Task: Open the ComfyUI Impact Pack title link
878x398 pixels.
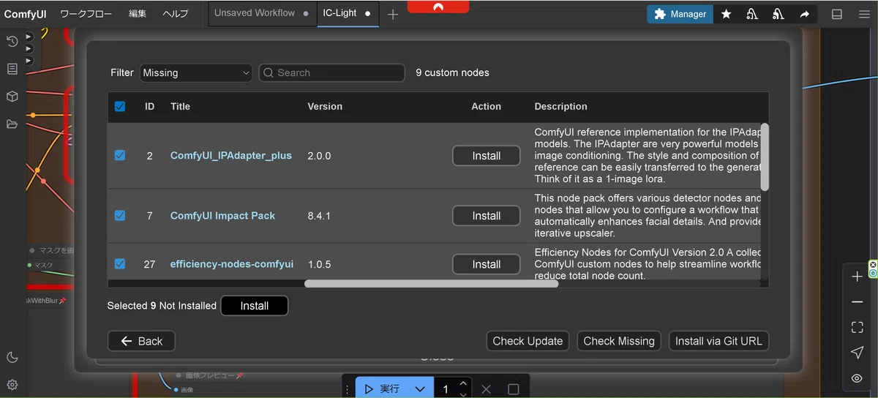Action: (x=223, y=215)
